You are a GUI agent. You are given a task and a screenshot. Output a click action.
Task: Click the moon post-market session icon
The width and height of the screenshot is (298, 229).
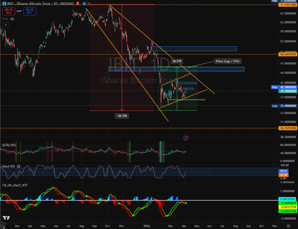[x=84, y=4]
